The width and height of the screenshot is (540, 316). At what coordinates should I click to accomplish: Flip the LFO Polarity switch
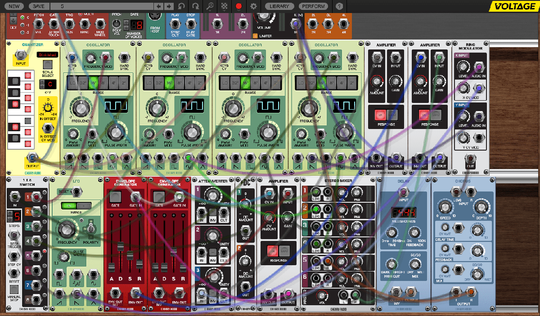point(91,228)
